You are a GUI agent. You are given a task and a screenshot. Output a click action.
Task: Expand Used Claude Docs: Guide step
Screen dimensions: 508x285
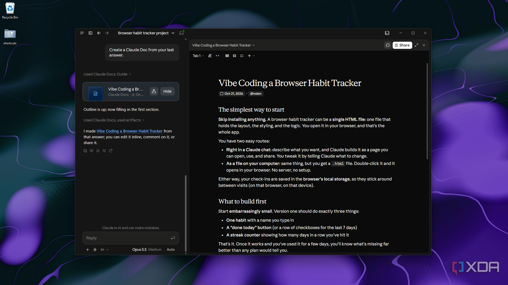(107, 74)
